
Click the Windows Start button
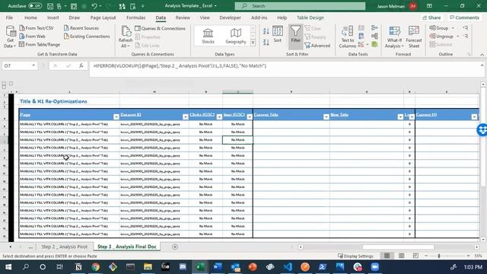8,267
